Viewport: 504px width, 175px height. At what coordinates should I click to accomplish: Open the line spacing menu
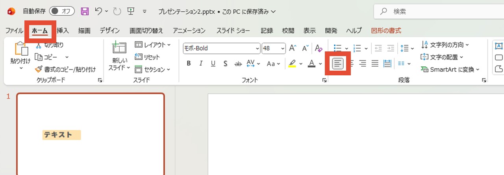point(407,48)
